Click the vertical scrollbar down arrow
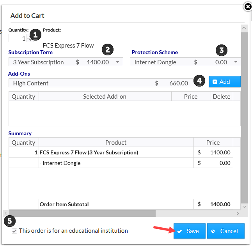The width and height of the screenshot is (252, 246). click(x=244, y=207)
